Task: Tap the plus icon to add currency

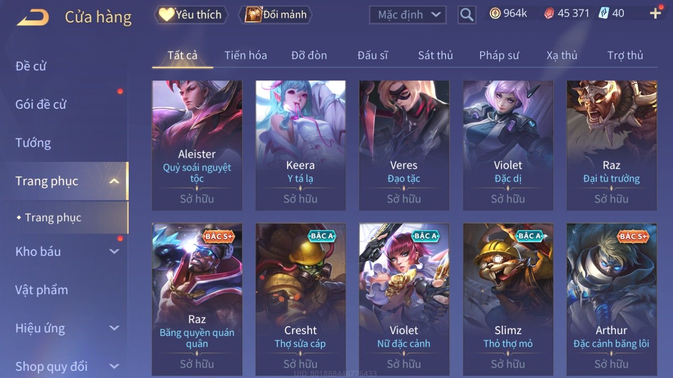Action: [655, 13]
